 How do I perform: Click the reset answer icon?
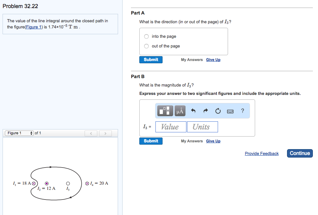click(218, 111)
